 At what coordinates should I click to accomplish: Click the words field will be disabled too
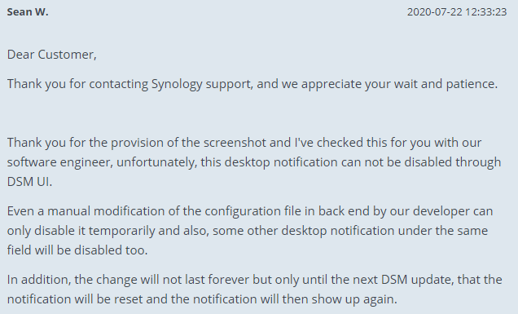[x=77, y=250]
